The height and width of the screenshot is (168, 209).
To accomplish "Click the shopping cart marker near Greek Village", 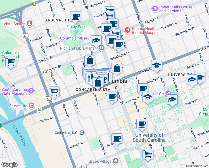I will [148, 154].
